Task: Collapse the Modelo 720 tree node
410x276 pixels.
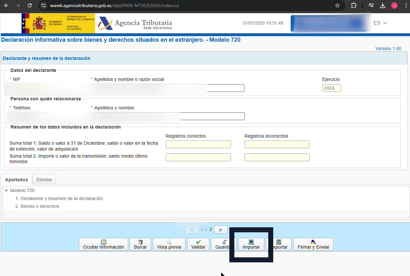Action: 6,191
